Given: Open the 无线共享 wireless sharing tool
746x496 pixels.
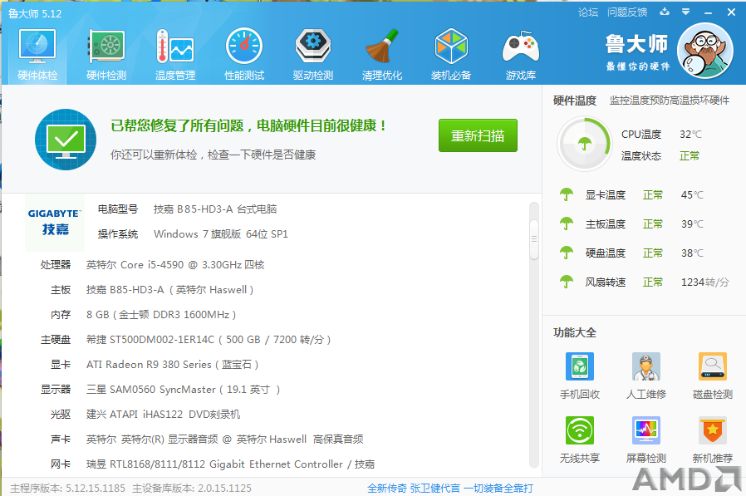Looking at the screenshot, I should [580, 440].
